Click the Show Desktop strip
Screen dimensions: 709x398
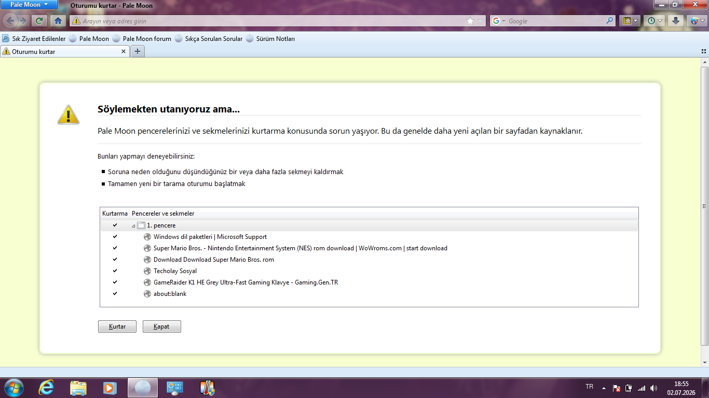click(705, 388)
